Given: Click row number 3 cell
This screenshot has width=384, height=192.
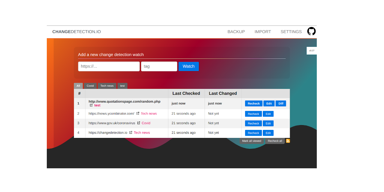Looking at the screenshot, I should coord(79,123).
